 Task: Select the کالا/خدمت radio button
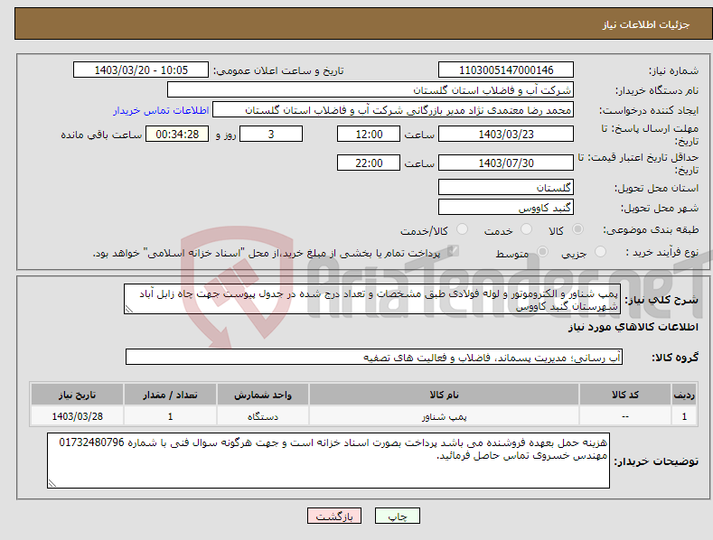click(x=462, y=229)
